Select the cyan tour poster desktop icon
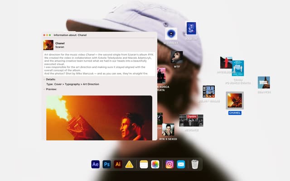Viewport: 290px width, 181px height. pyautogui.click(x=238, y=68)
